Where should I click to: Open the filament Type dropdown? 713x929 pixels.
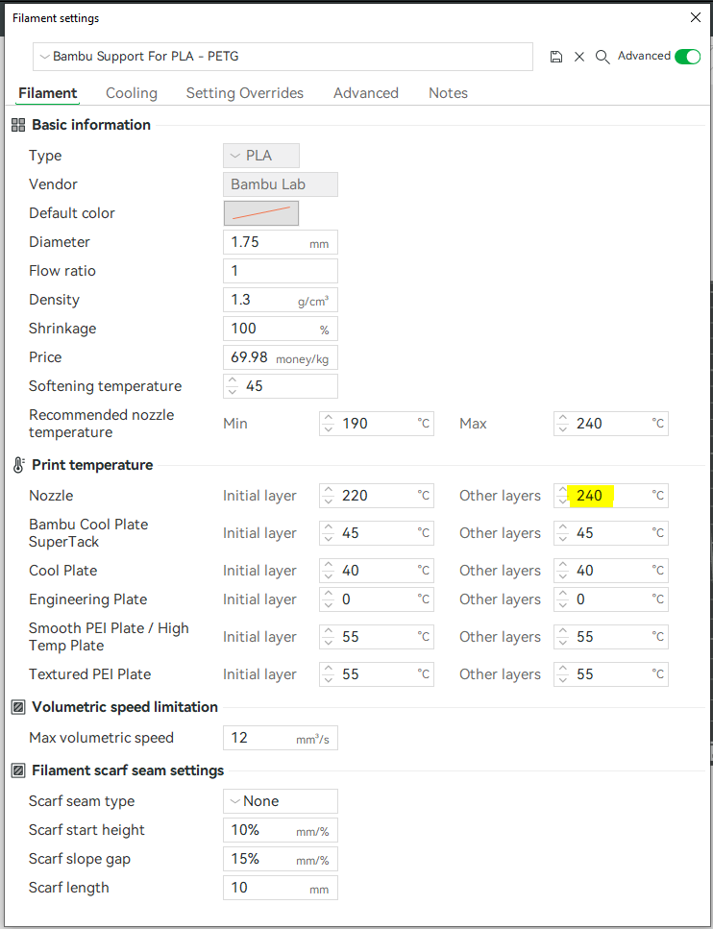[x=260, y=156]
